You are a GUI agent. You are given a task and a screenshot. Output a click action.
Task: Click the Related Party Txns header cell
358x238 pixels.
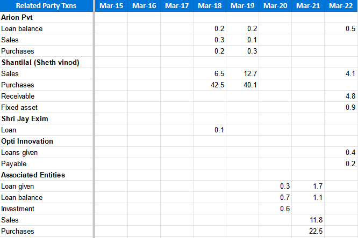[x=46, y=6]
